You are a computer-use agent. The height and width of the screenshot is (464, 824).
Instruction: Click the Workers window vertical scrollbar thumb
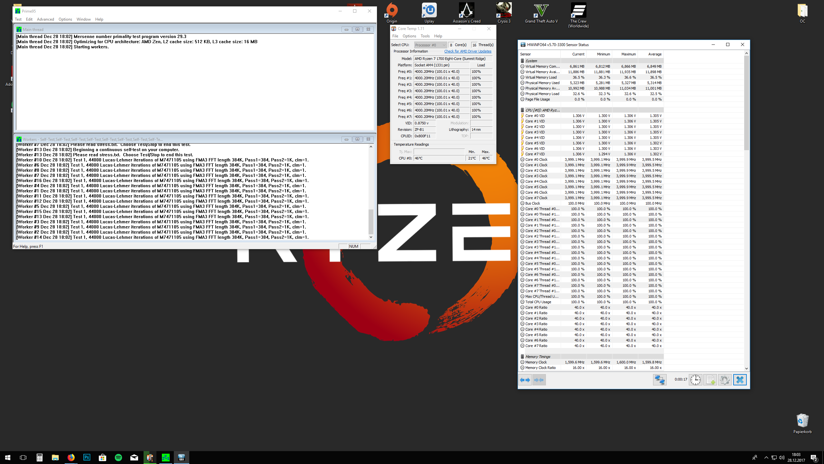pyautogui.click(x=371, y=221)
